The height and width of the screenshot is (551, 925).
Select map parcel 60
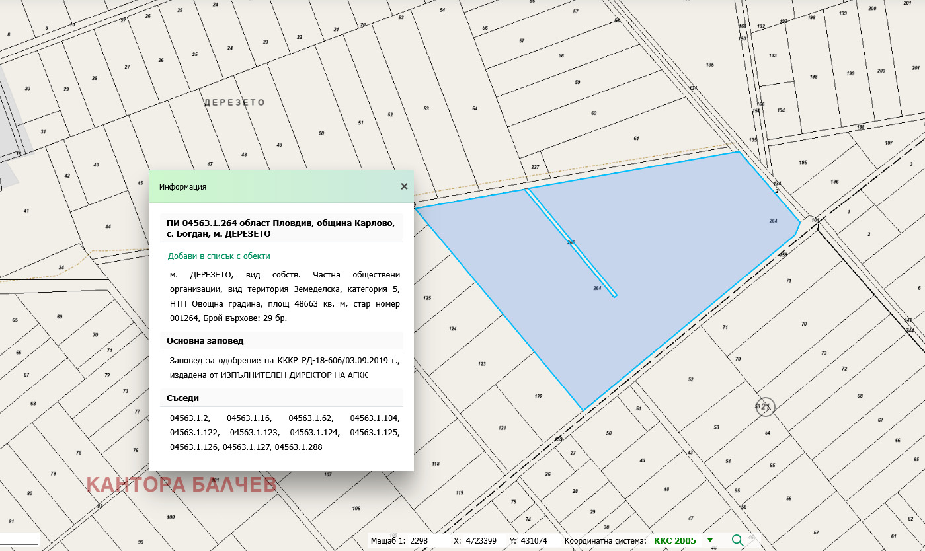[x=594, y=114]
